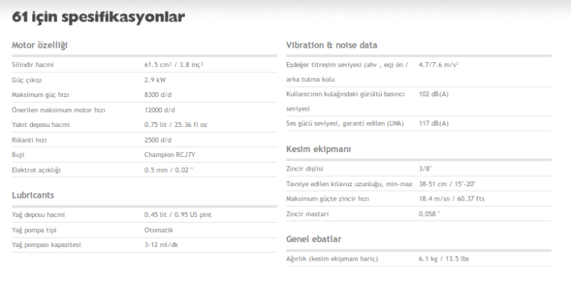This screenshot has height=284, width=571.
Task: Click the Güç çıkışı 2.9 kW value
Action: [x=155, y=80]
